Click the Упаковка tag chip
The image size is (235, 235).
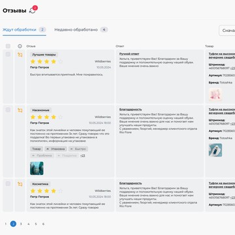tap(55, 149)
